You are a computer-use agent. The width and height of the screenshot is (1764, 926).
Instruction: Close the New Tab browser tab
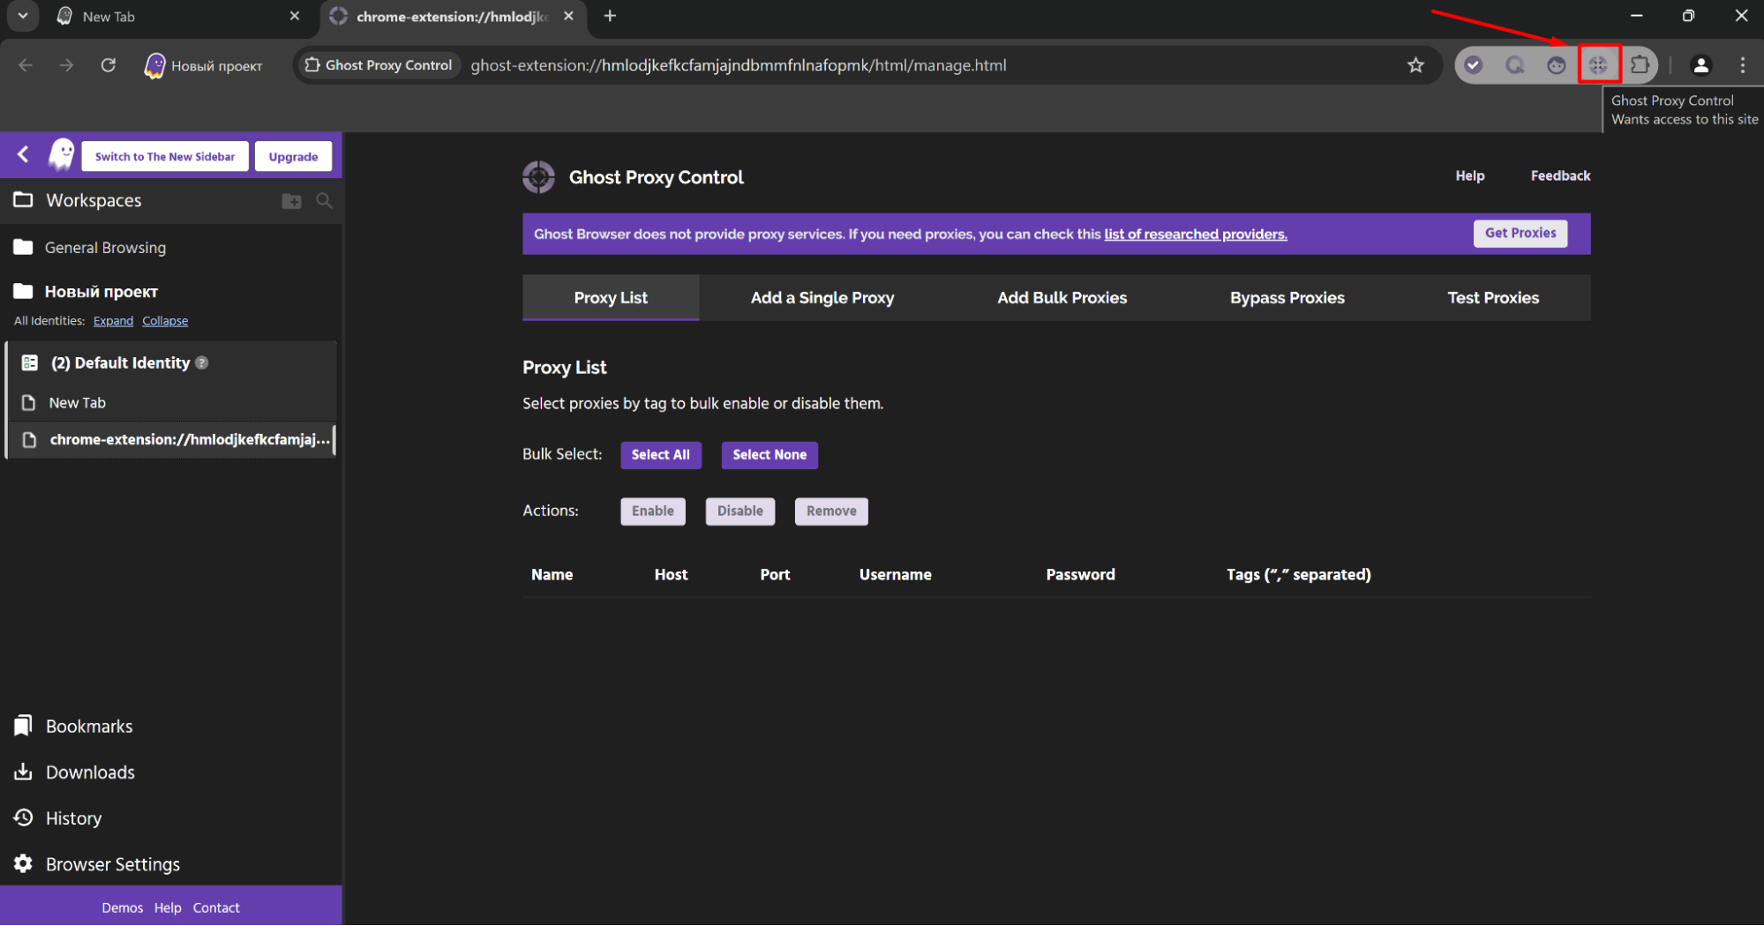295,16
